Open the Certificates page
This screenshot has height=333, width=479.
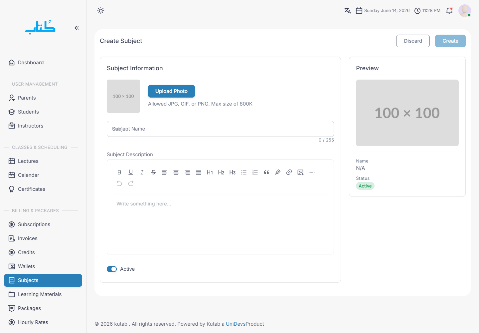(x=43, y=189)
